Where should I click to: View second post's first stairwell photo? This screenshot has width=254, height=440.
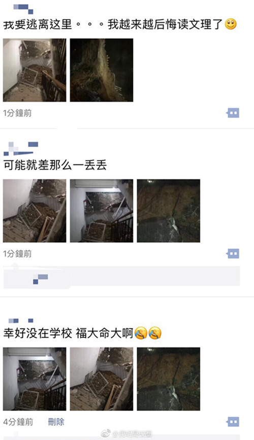[35, 211]
